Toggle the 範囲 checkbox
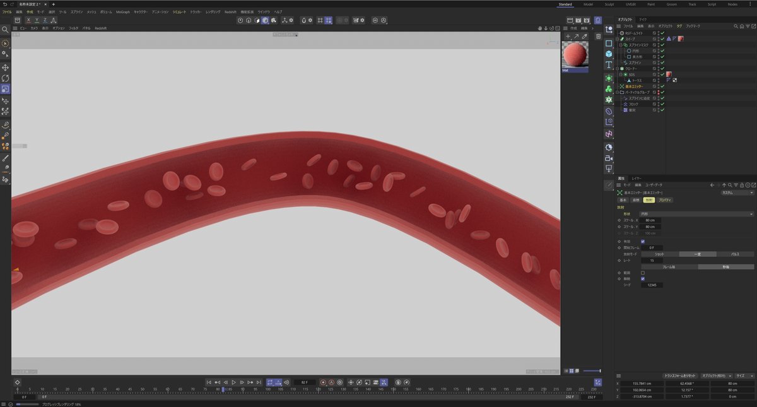This screenshot has height=407, width=757. coord(643,273)
